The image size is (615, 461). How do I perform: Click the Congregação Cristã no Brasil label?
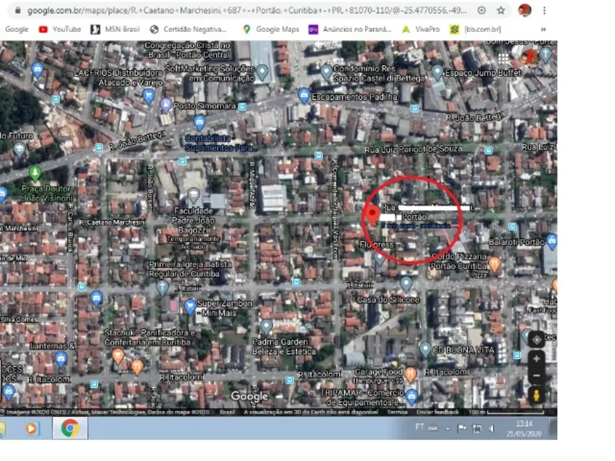(x=187, y=50)
